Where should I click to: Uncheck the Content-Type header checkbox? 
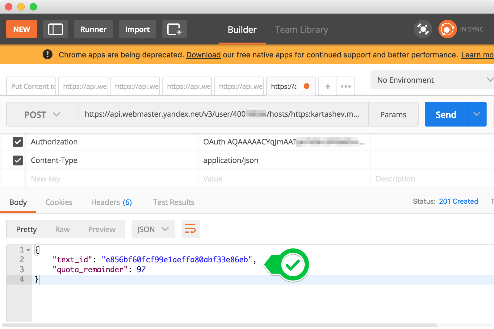click(x=18, y=160)
